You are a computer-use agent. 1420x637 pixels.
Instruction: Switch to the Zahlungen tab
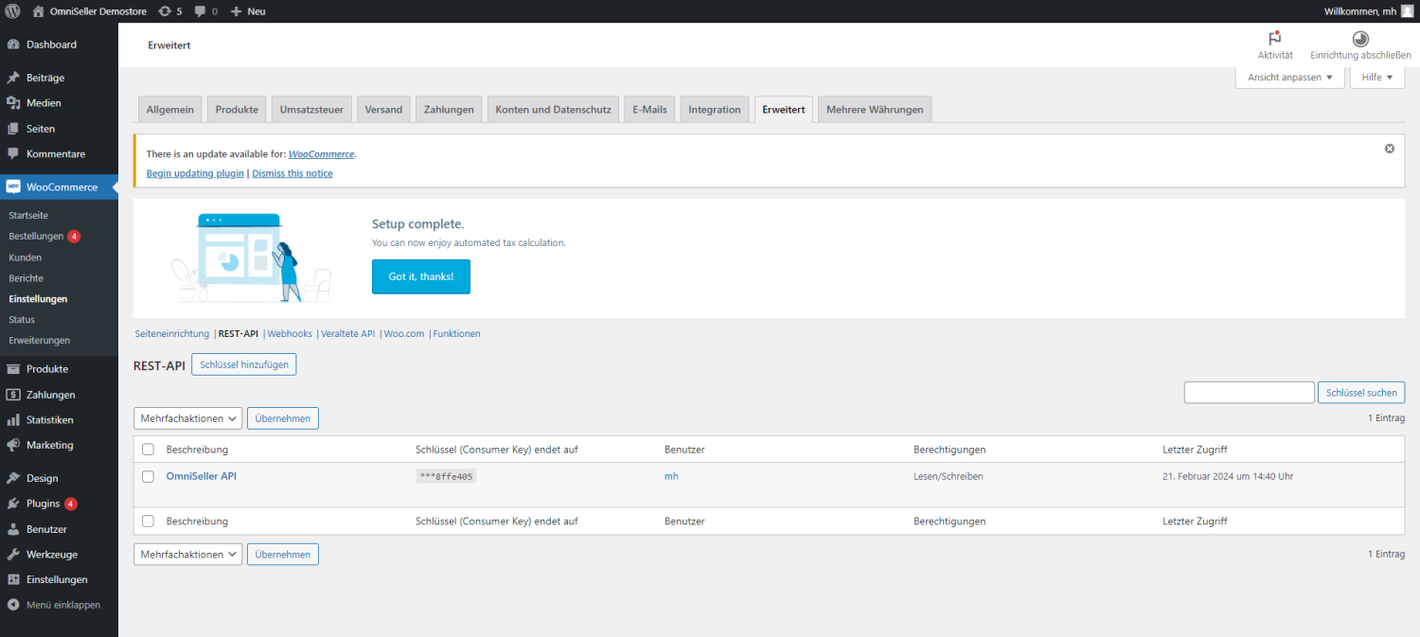[x=449, y=110]
